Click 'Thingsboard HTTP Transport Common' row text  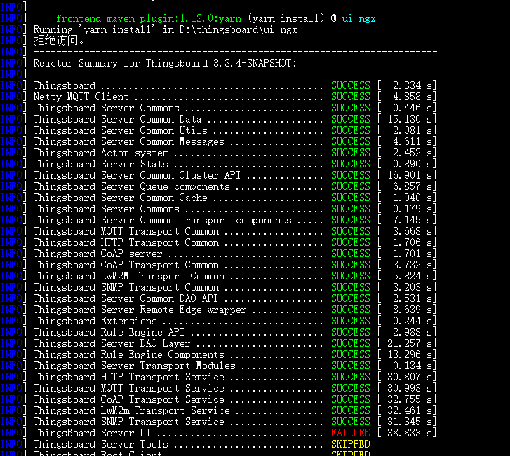coord(126,242)
